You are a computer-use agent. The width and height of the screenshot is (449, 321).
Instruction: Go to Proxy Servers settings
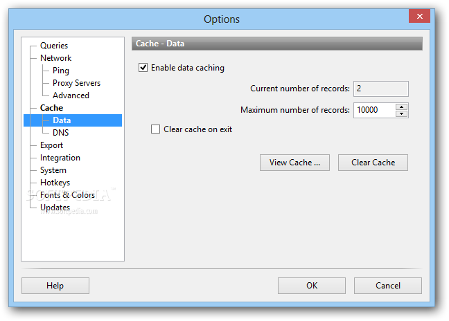click(x=76, y=83)
